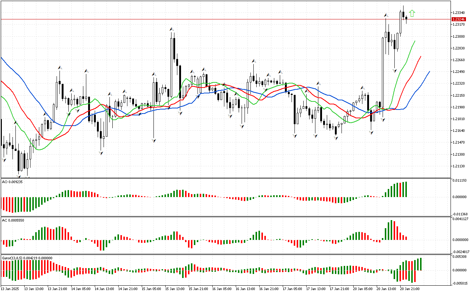Click price scale value 1.21300
The height and width of the screenshot is (293, 470).
(x=459, y=155)
